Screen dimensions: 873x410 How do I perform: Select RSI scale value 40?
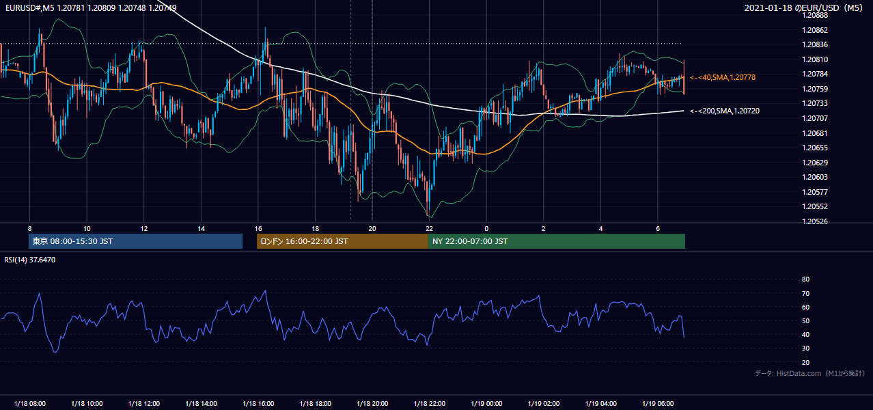click(805, 334)
